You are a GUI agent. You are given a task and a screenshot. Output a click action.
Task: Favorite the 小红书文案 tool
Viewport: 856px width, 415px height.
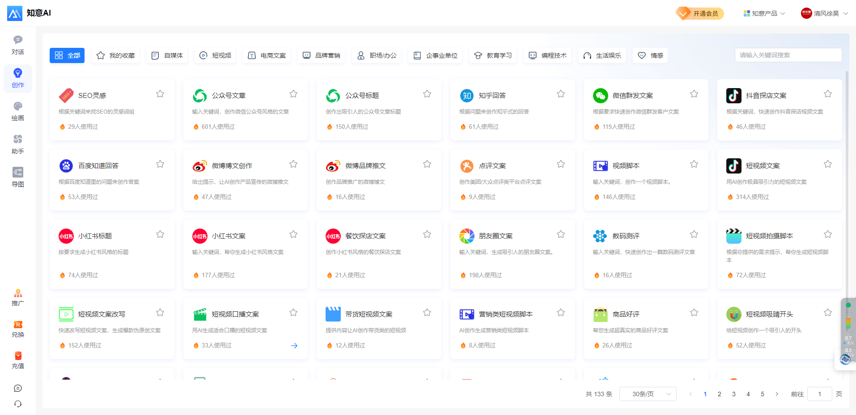293,234
